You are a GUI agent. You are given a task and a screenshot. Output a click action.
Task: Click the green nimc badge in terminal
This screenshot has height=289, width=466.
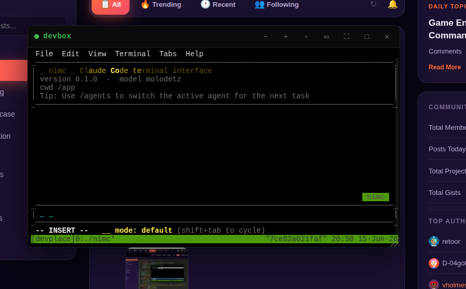click(375, 197)
